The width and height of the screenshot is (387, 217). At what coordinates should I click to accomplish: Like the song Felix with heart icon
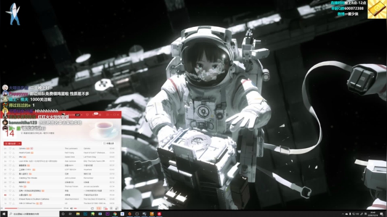point(10,186)
